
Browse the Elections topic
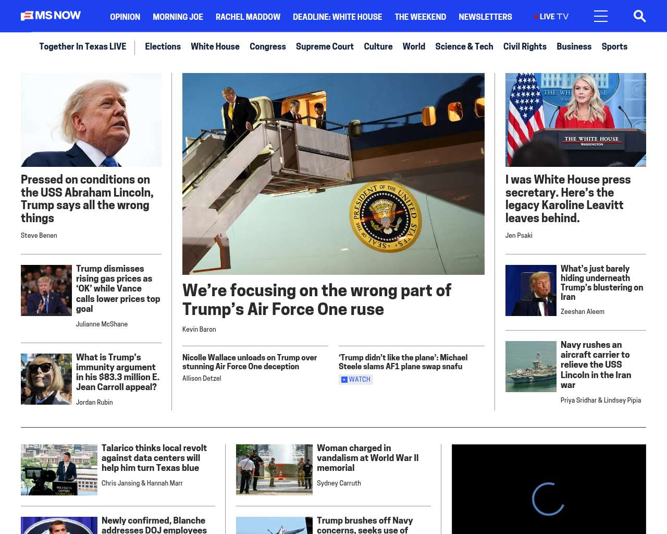tap(163, 46)
